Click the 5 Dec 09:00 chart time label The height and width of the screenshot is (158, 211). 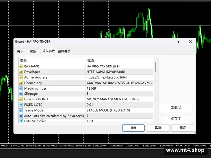[x=149, y=145]
